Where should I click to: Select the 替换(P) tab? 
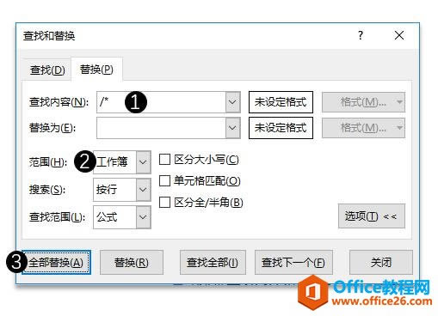96,70
